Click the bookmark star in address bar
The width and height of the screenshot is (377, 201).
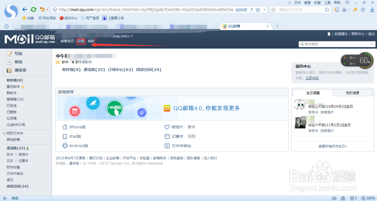point(258,10)
